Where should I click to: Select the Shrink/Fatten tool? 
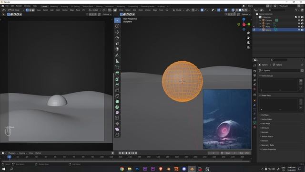point(117,124)
